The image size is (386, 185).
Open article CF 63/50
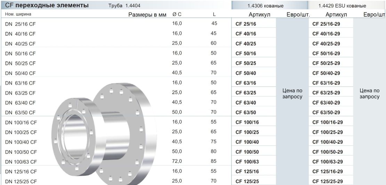point(246,112)
